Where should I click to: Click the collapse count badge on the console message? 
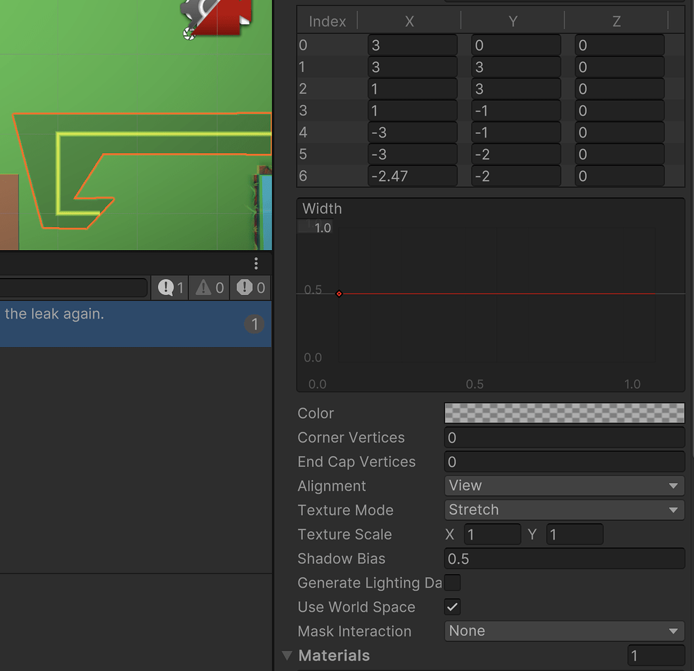tap(254, 324)
